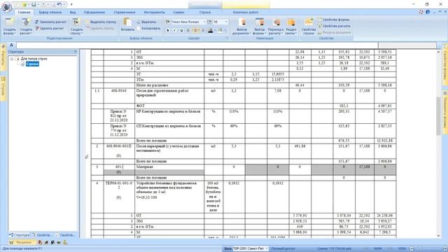The height and width of the screenshot is (252, 448).
Task: Click Удалить расчет
Action: coord(50,28)
